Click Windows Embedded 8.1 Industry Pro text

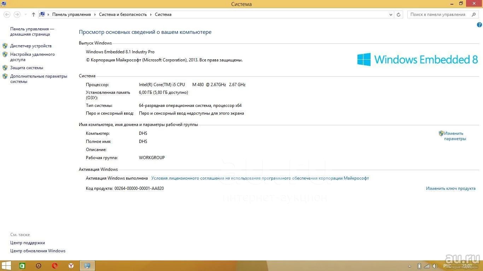click(x=120, y=52)
